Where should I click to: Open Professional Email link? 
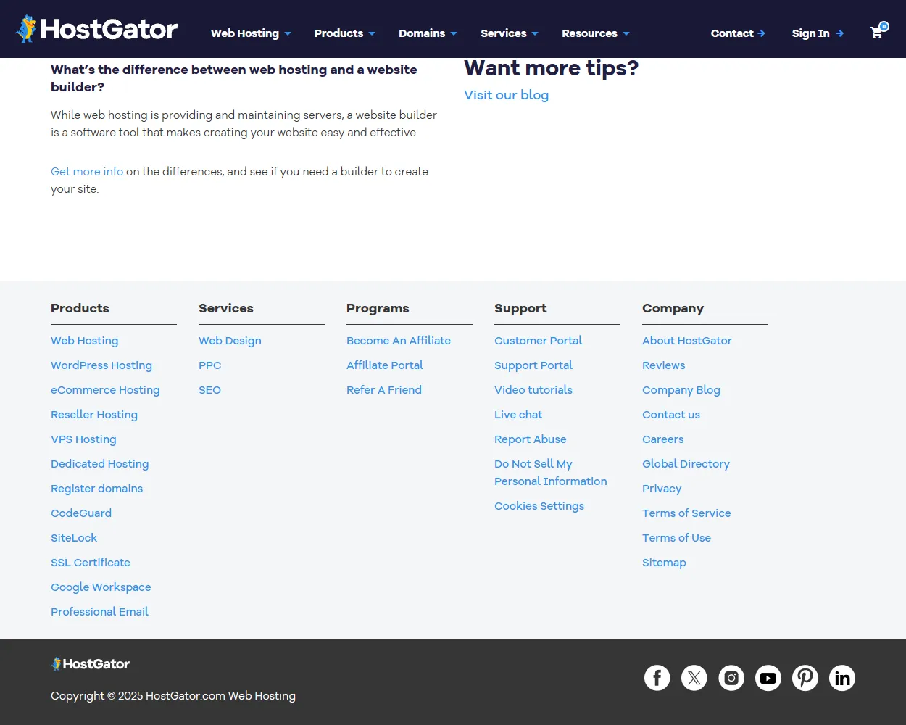click(99, 612)
